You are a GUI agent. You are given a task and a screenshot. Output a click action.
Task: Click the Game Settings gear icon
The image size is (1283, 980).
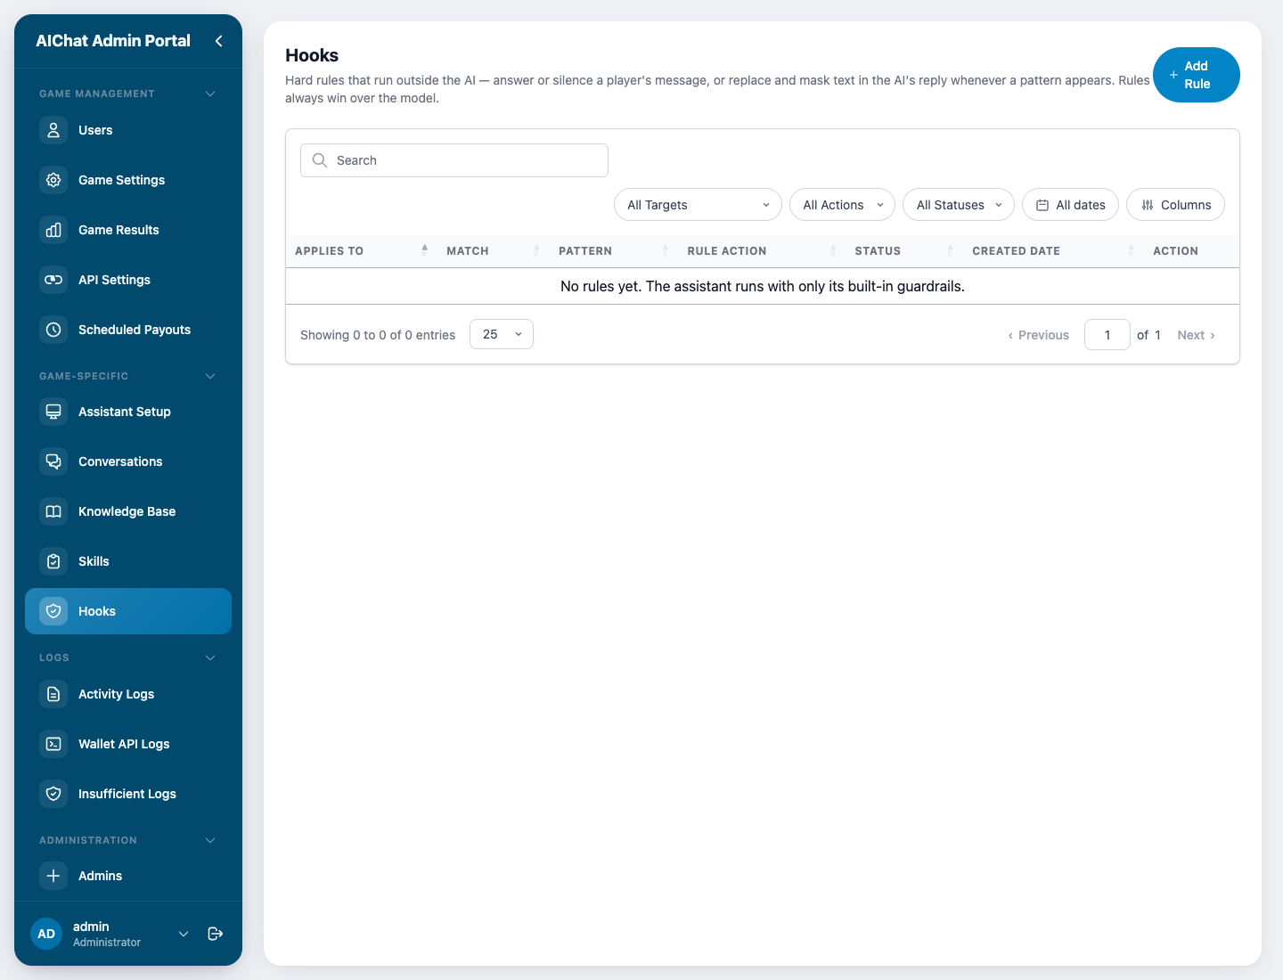tap(53, 180)
